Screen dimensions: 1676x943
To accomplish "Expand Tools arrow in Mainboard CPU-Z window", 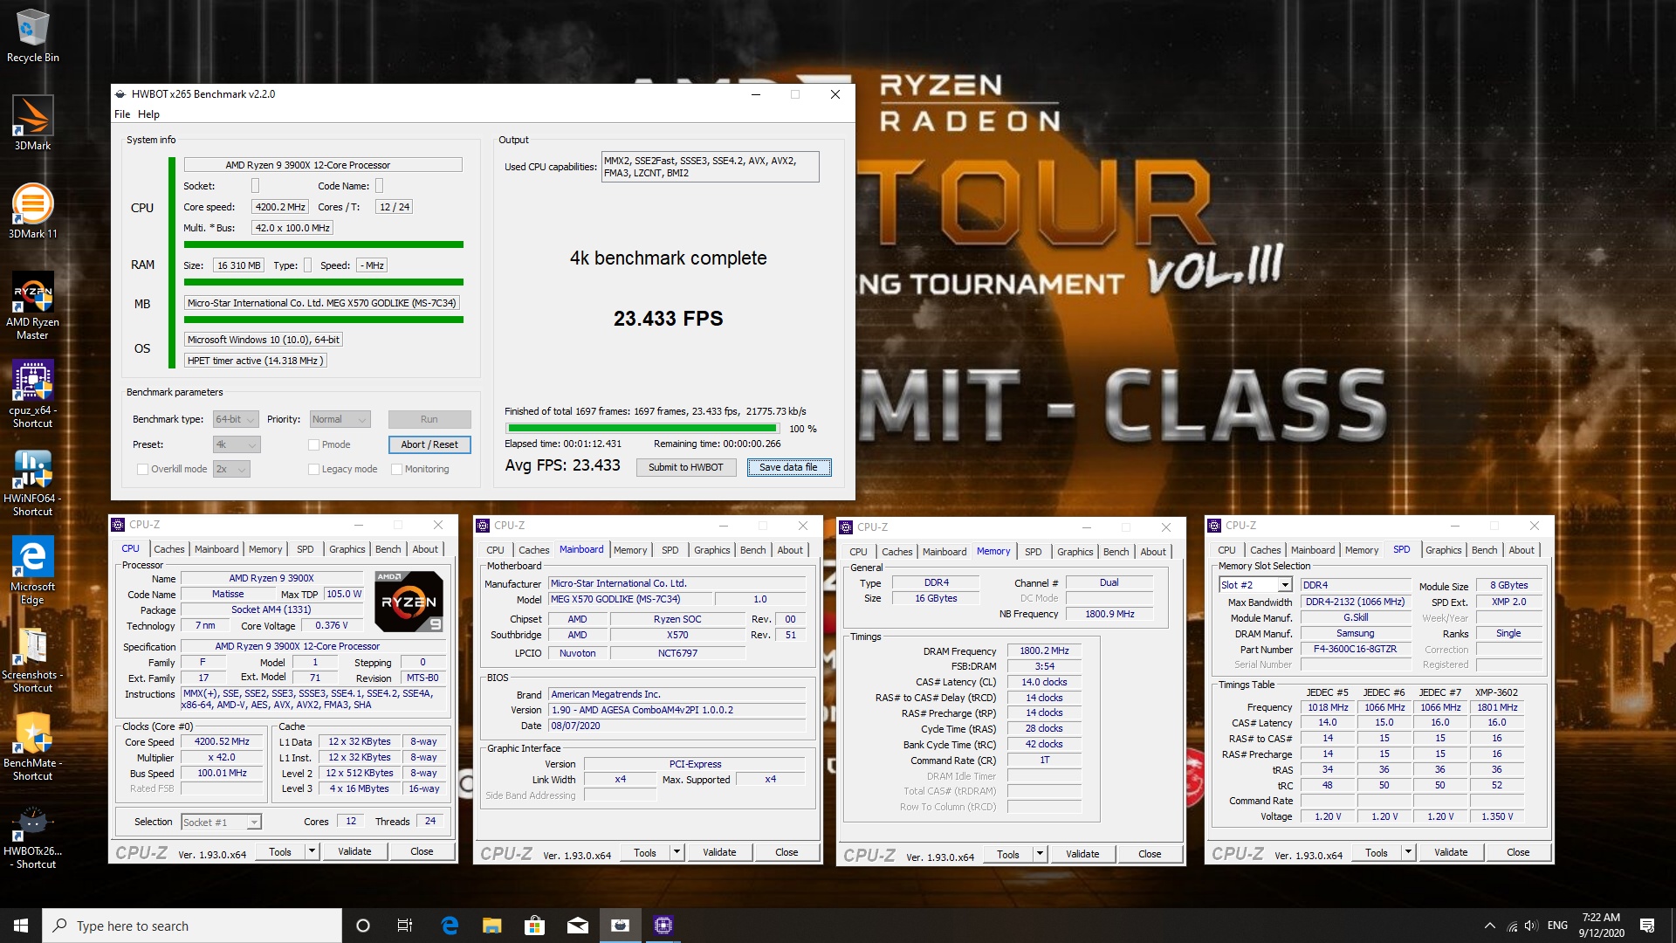I will point(677,852).
